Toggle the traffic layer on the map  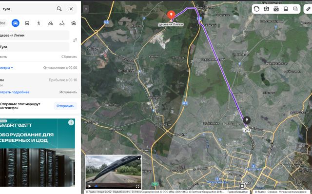click(x=257, y=9)
